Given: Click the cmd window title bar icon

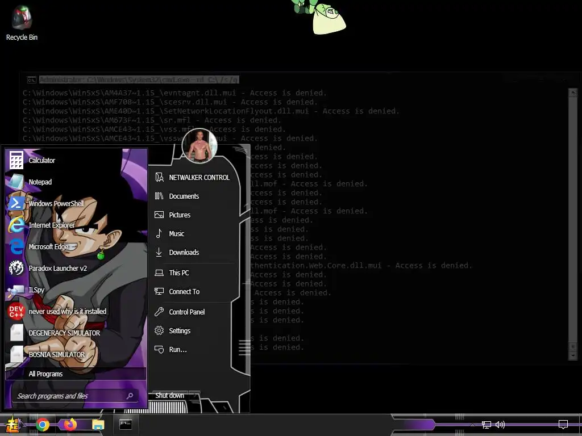Looking at the screenshot, I should click(x=32, y=79).
